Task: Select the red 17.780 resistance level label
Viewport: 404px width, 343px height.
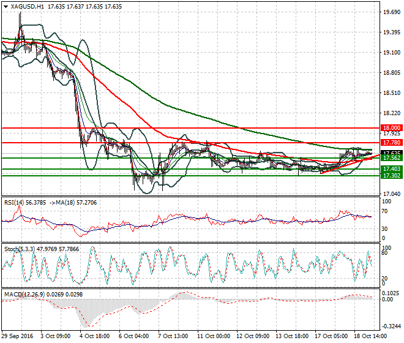Action: pos(392,143)
